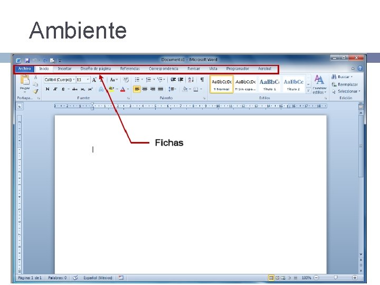Viewport: 380px width, 285px height.
Task: Toggle subscript x₂ button
Action: point(83,89)
